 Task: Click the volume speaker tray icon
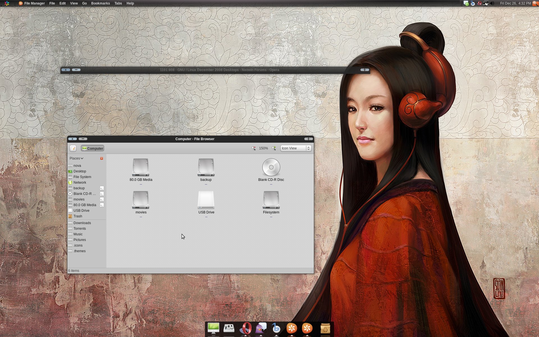[492, 3]
